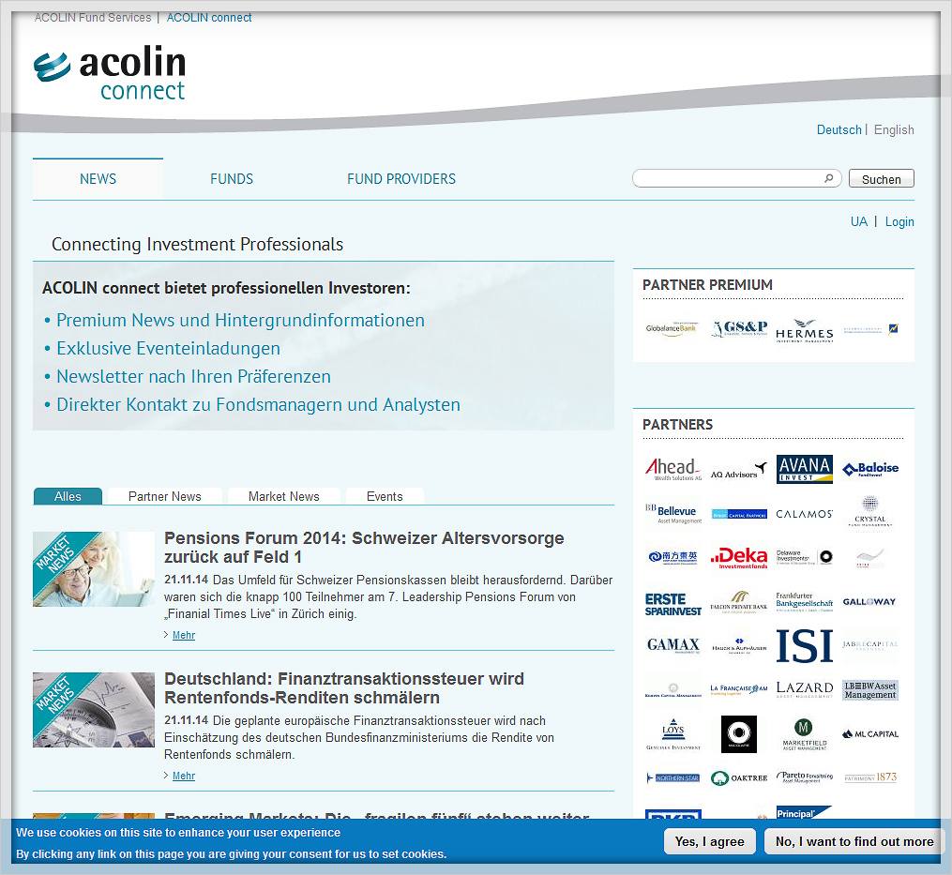Click the search magnifier icon
Screen dimensions: 952x875
click(x=829, y=177)
